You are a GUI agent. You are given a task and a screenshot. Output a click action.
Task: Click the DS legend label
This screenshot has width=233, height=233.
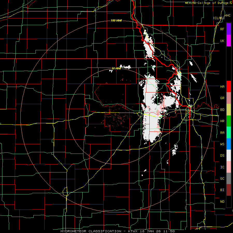coord(222,155)
